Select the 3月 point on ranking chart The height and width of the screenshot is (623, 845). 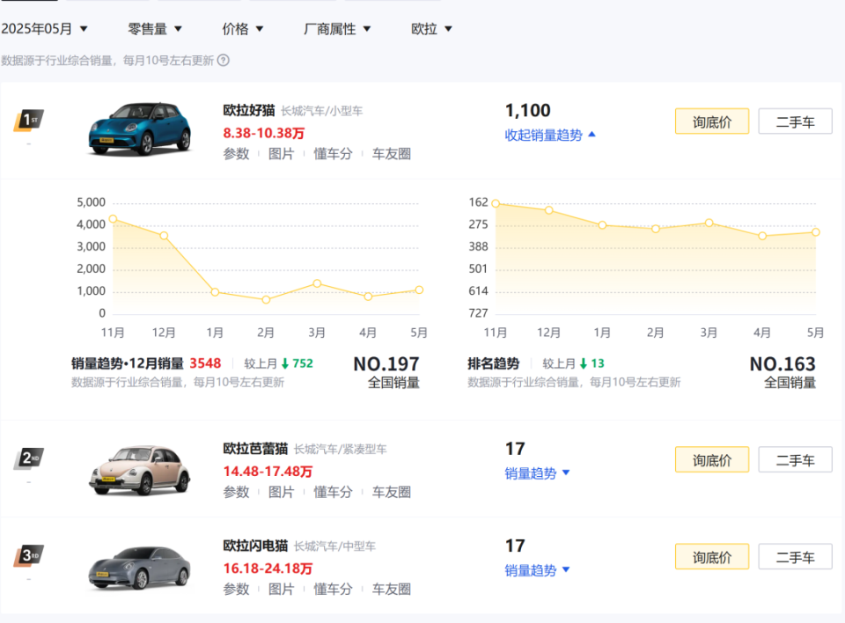[x=709, y=223]
